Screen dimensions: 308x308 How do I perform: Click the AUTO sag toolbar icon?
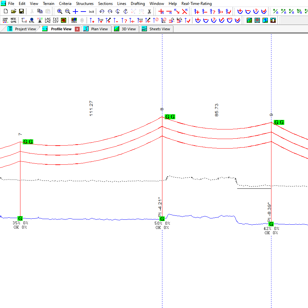[230, 20]
